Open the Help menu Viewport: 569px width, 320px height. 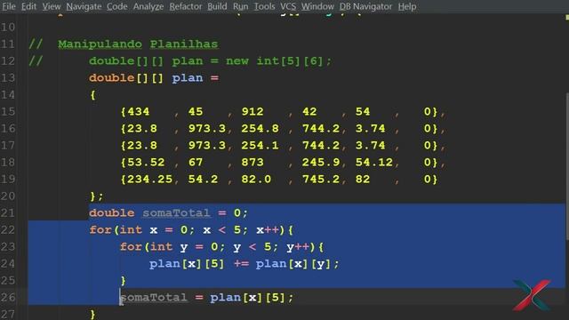pos(407,6)
